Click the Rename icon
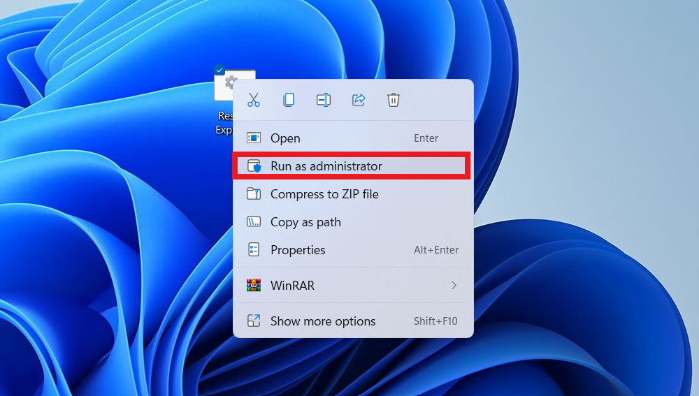This screenshot has width=699, height=396. pos(324,100)
